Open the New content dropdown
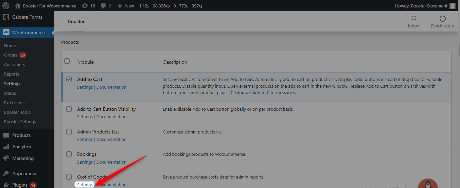This screenshot has width=460, height=188. coord(126,6)
